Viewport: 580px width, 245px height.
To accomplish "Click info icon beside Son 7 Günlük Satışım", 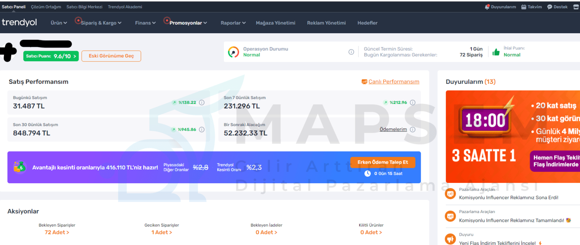I will coord(412,102).
